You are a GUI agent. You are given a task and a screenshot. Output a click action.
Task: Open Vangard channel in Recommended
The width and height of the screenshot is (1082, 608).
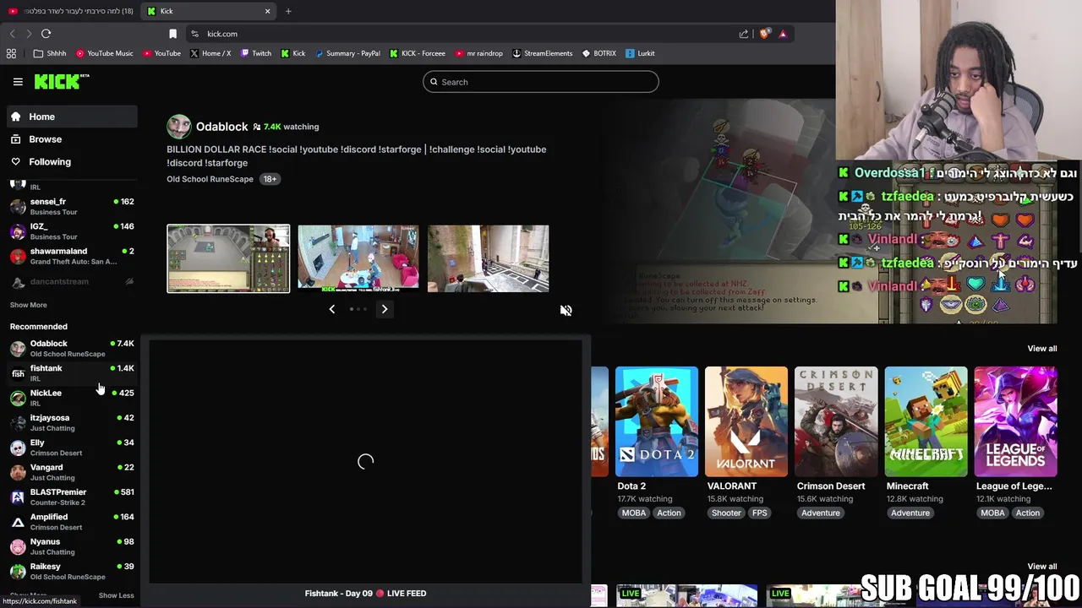[72, 472]
